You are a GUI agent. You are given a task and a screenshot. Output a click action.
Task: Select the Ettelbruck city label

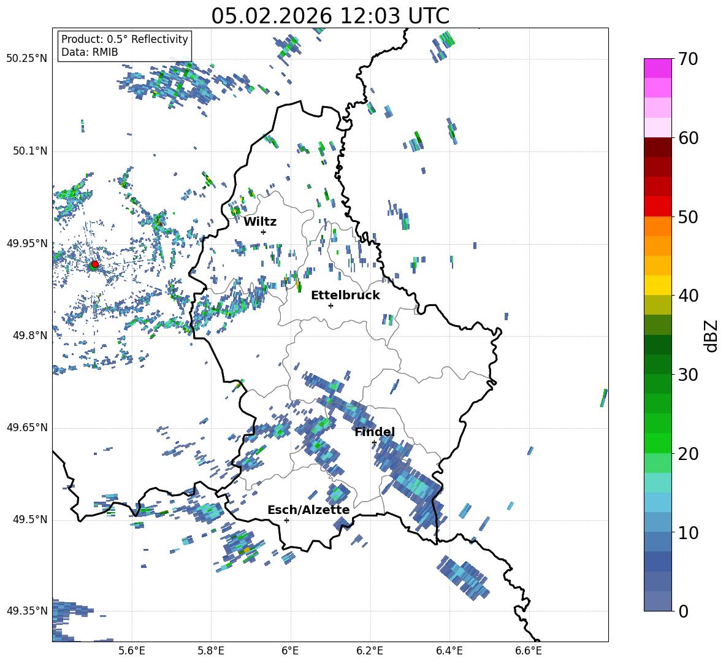345,296
